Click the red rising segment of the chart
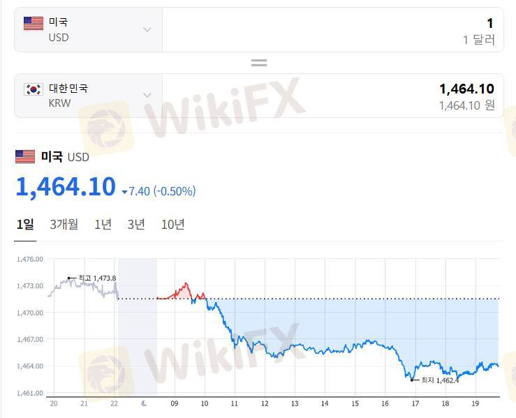This screenshot has width=516, height=418. click(182, 291)
